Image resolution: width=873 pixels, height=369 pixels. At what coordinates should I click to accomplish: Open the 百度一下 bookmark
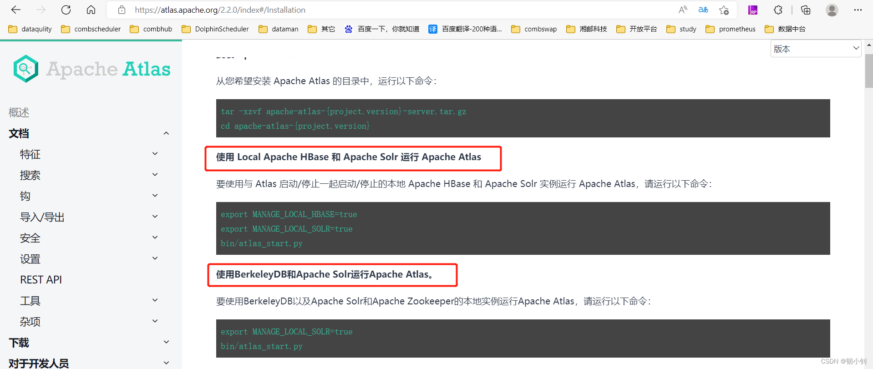pyautogui.click(x=382, y=29)
